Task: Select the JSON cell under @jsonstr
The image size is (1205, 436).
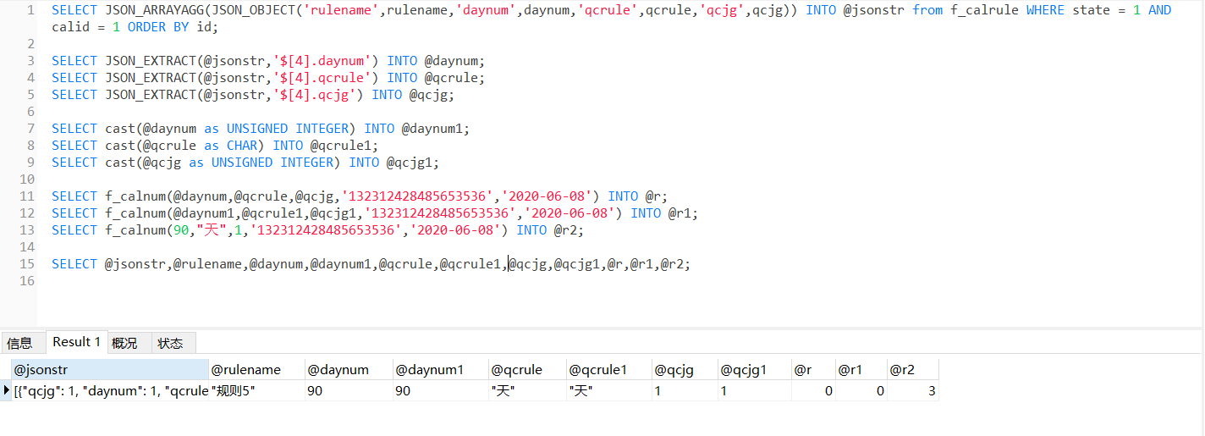Action: point(110,391)
